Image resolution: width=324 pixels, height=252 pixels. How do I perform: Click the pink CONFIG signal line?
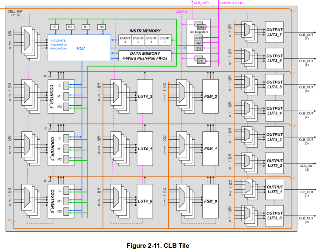[x=181, y=12]
